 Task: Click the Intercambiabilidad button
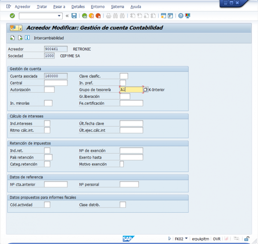[49, 38]
